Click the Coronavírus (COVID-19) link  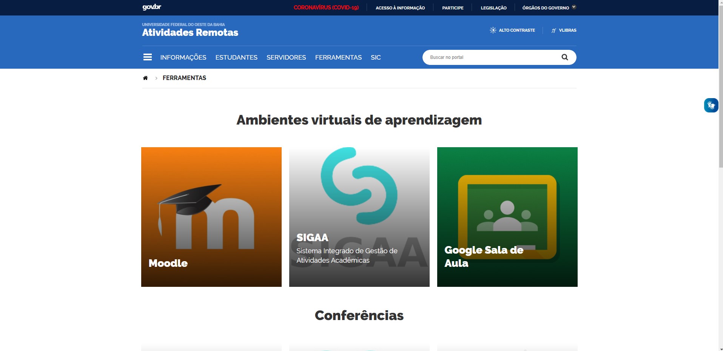[326, 8]
